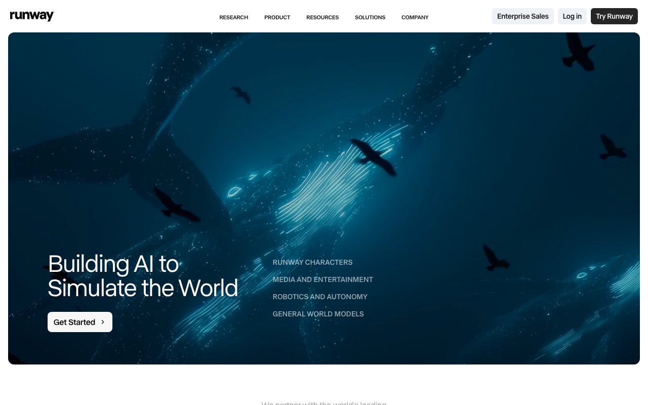648x405 pixels.
Task: Open the Robotics and Autonomy link
Action: pyautogui.click(x=320, y=297)
